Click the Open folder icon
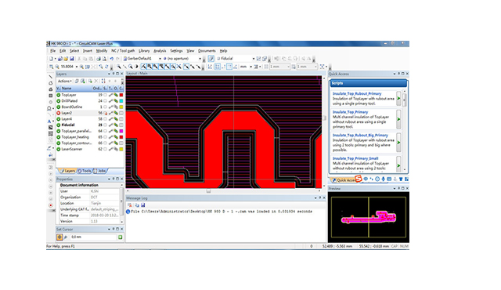The height and width of the screenshot is (290, 501). pyautogui.click(x=66, y=59)
